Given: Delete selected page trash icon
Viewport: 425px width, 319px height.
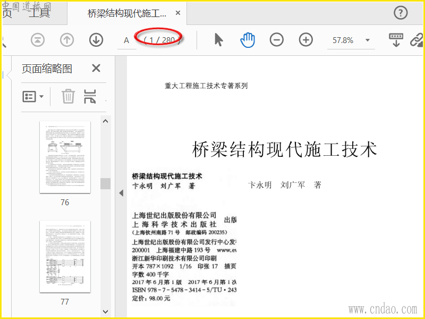Looking at the screenshot, I should 68,96.
